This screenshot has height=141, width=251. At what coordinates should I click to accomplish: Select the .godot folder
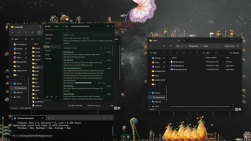point(36,52)
